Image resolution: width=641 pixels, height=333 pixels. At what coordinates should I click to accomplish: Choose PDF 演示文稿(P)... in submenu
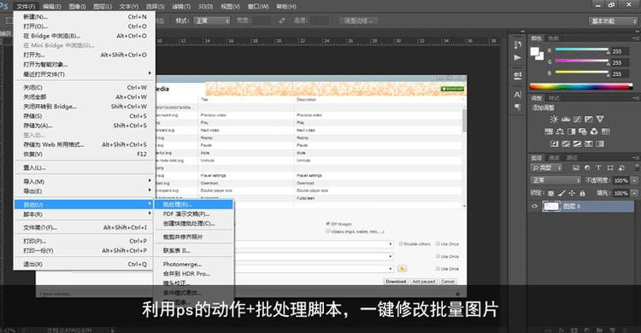[x=194, y=213]
